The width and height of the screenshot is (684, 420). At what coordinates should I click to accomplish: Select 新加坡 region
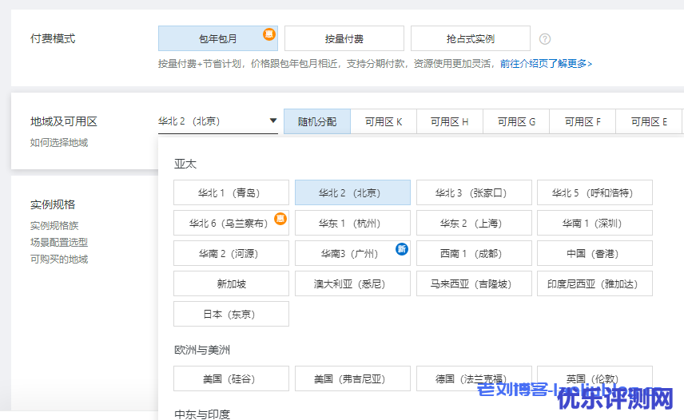pyautogui.click(x=231, y=283)
